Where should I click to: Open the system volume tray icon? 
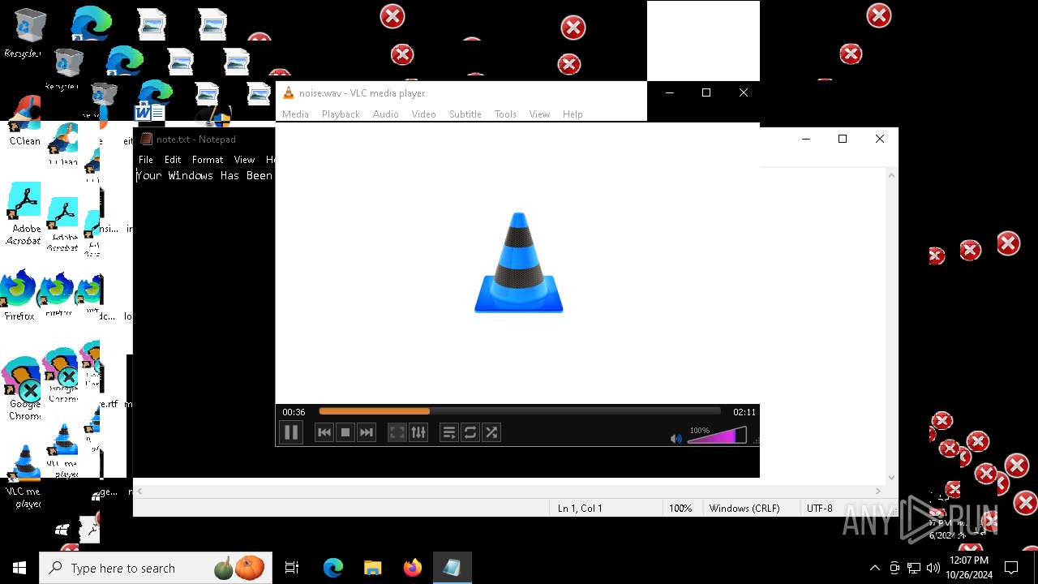[x=933, y=568]
